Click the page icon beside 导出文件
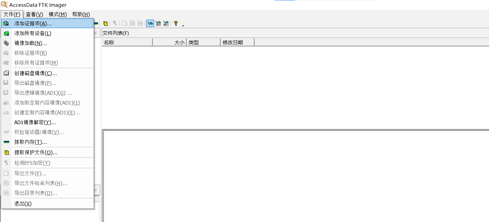 coord(6,173)
